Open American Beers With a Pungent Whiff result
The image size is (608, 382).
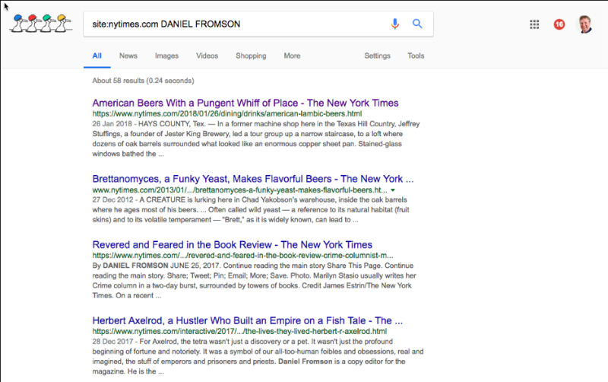pyautogui.click(x=245, y=103)
